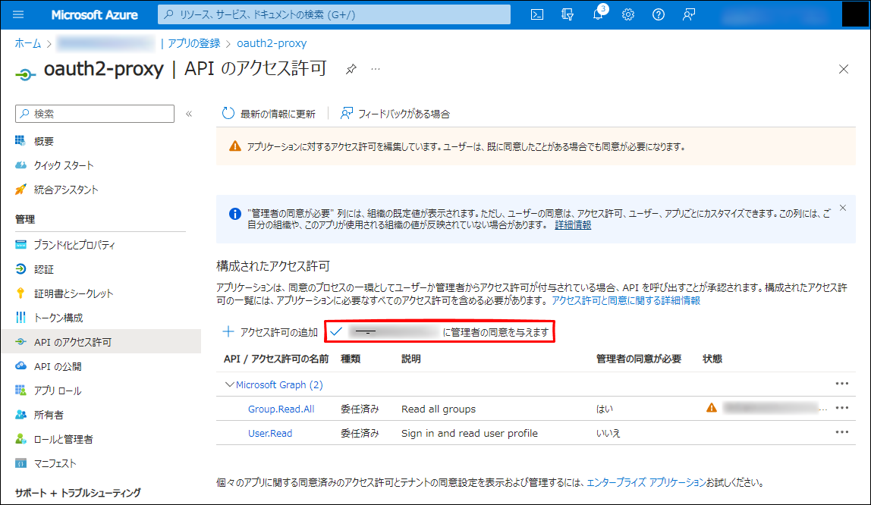
Task: Open the feedback icon in top bar
Action: pos(689,14)
